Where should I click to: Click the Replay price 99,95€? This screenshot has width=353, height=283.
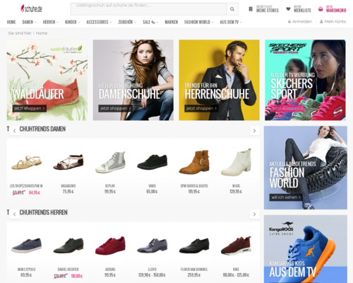click(110, 192)
